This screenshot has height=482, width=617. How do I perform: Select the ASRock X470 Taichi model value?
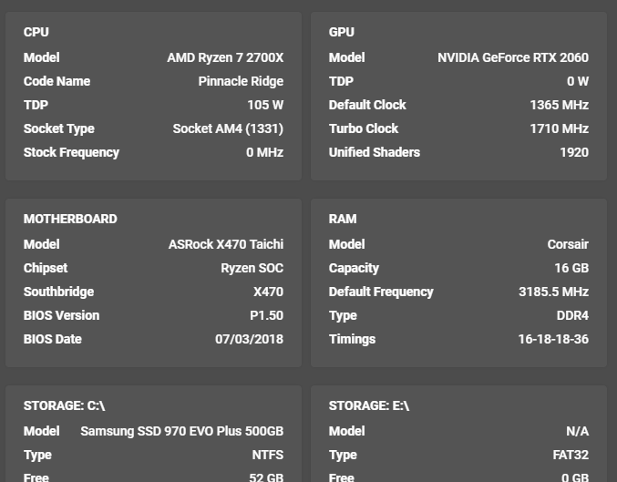click(226, 244)
